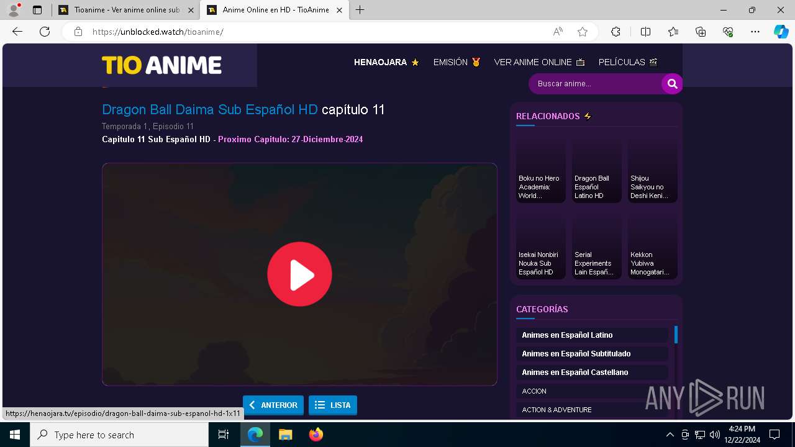Open Firefox on taskbar

[316, 435]
